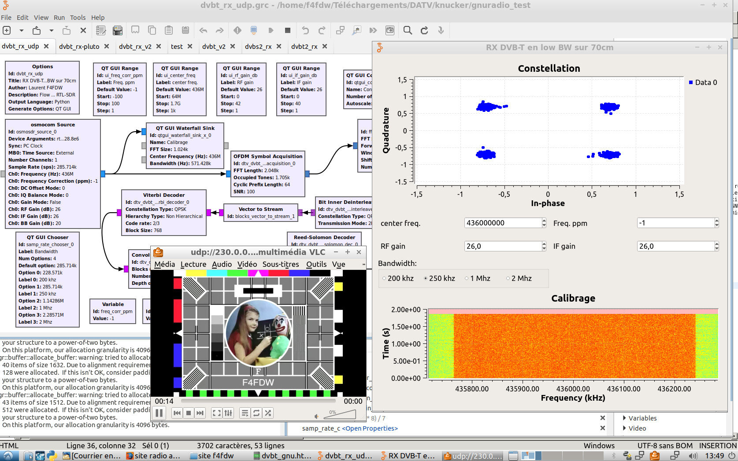Pause playback in VLC

click(x=159, y=413)
